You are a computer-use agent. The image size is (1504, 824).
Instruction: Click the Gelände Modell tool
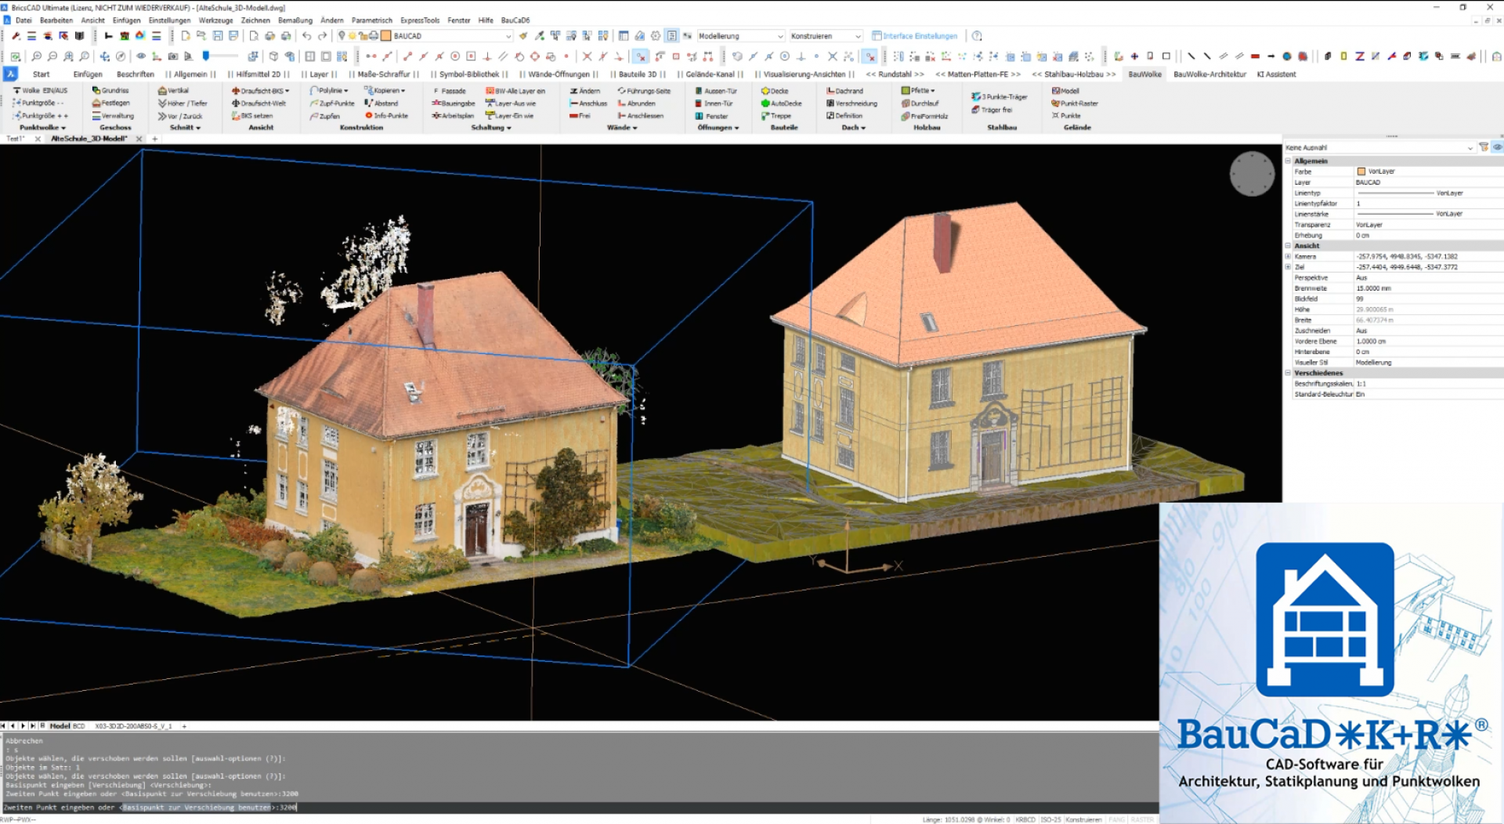[x=1065, y=91]
